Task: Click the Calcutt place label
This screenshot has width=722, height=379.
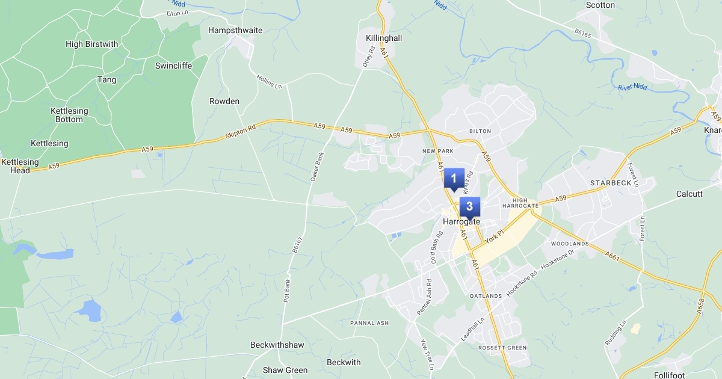Action: [690, 194]
